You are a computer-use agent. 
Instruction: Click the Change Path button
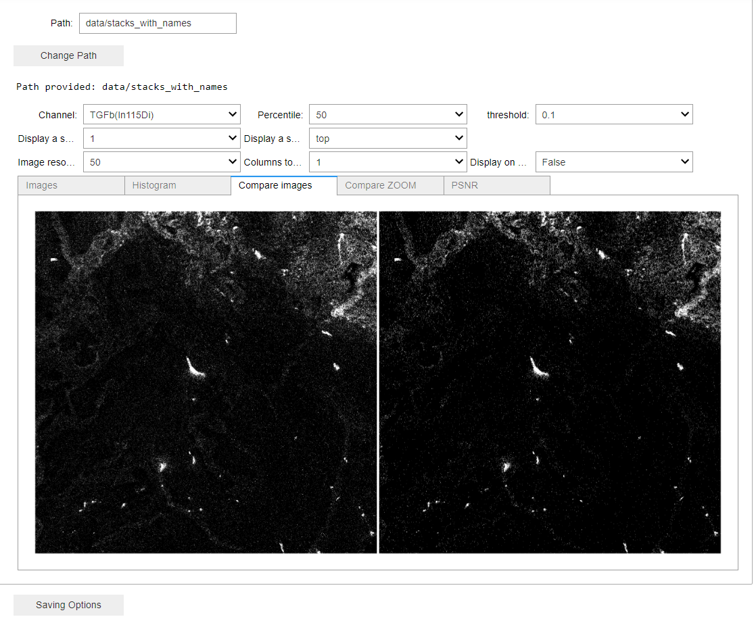[x=68, y=55]
